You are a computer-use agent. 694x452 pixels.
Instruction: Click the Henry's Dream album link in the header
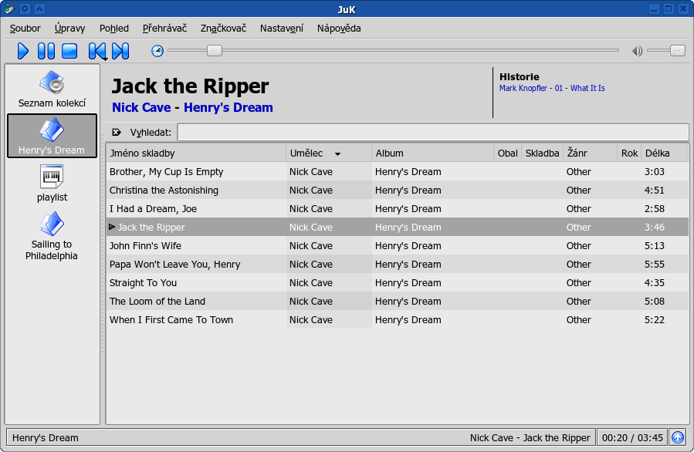click(229, 107)
